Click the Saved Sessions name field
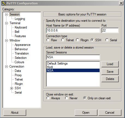Screen dimensions: 125x118 [x=73, y=57]
